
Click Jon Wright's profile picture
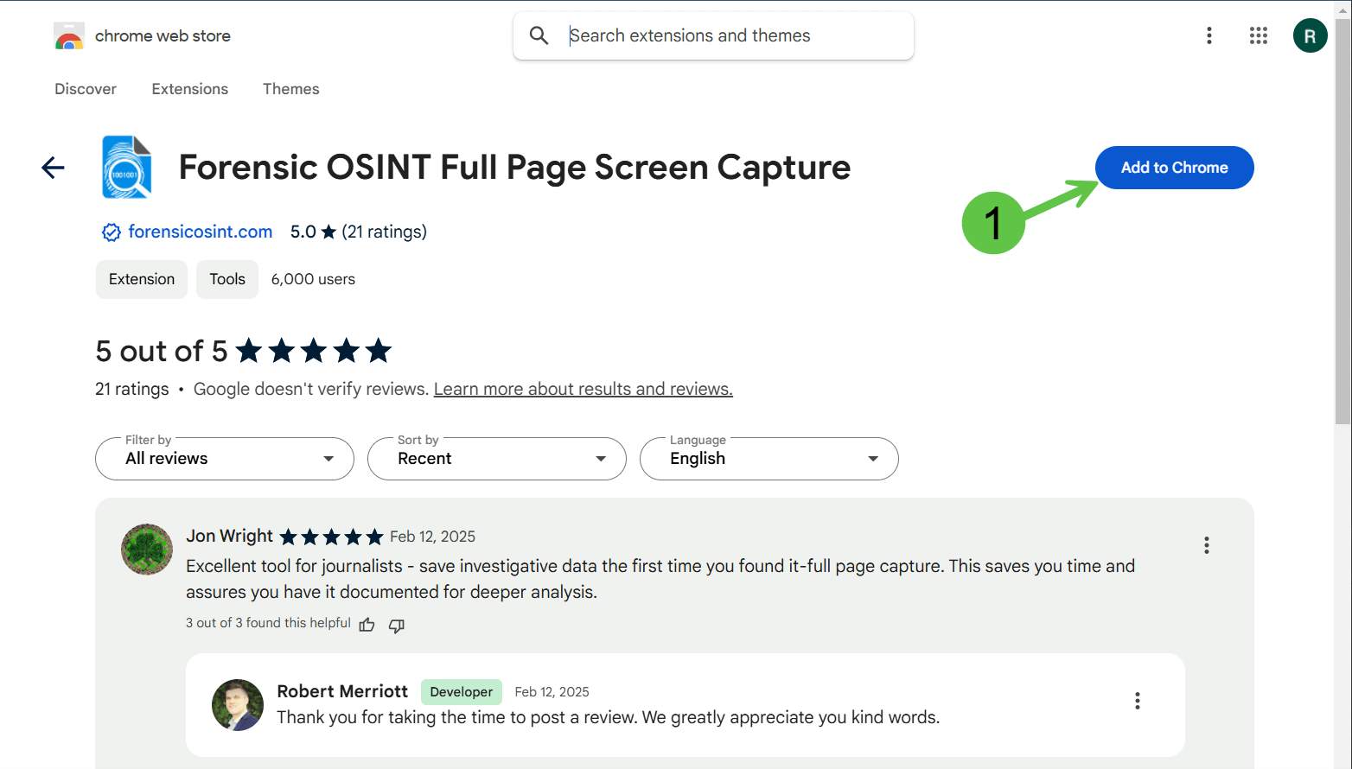147,550
